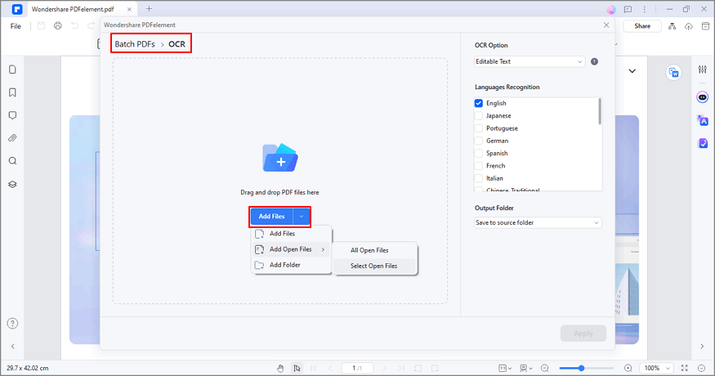Click the Add Files dropdown arrow
Viewport: 715px width, 376px height.
point(301,217)
